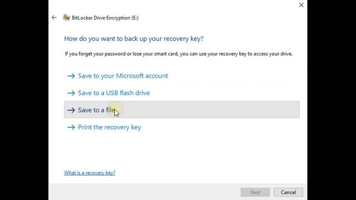Choose Save to your Microsoft account
This screenshot has height=200, width=356.
(123, 76)
